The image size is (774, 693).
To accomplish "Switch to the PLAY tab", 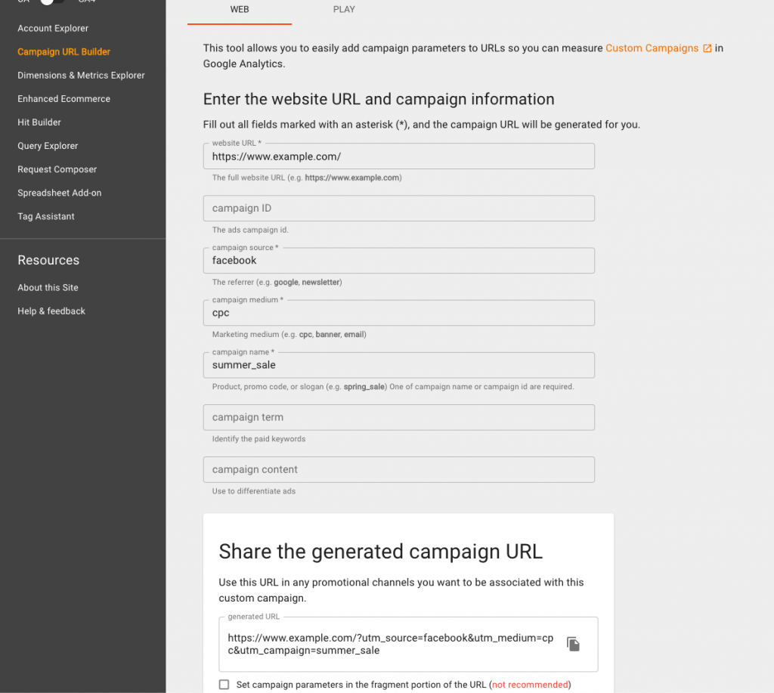I will (x=344, y=9).
